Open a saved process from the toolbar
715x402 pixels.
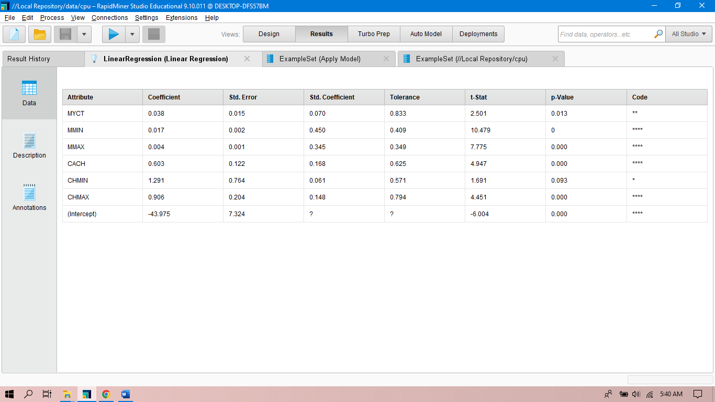(x=39, y=33)
